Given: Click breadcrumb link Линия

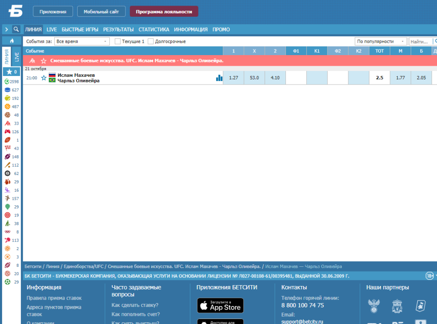Looking at the screenshot, I should click(x=52, y=266).
